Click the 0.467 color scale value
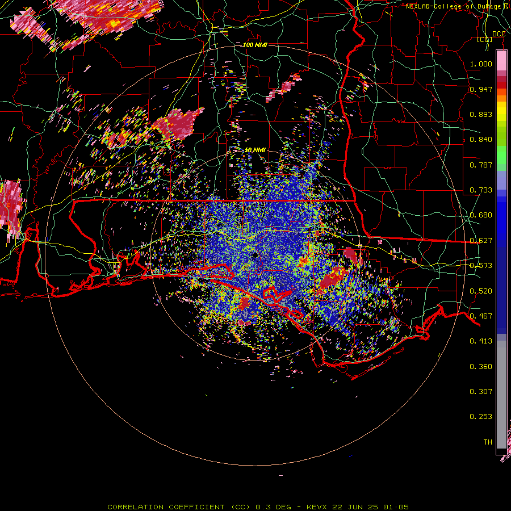 [481, 316]
